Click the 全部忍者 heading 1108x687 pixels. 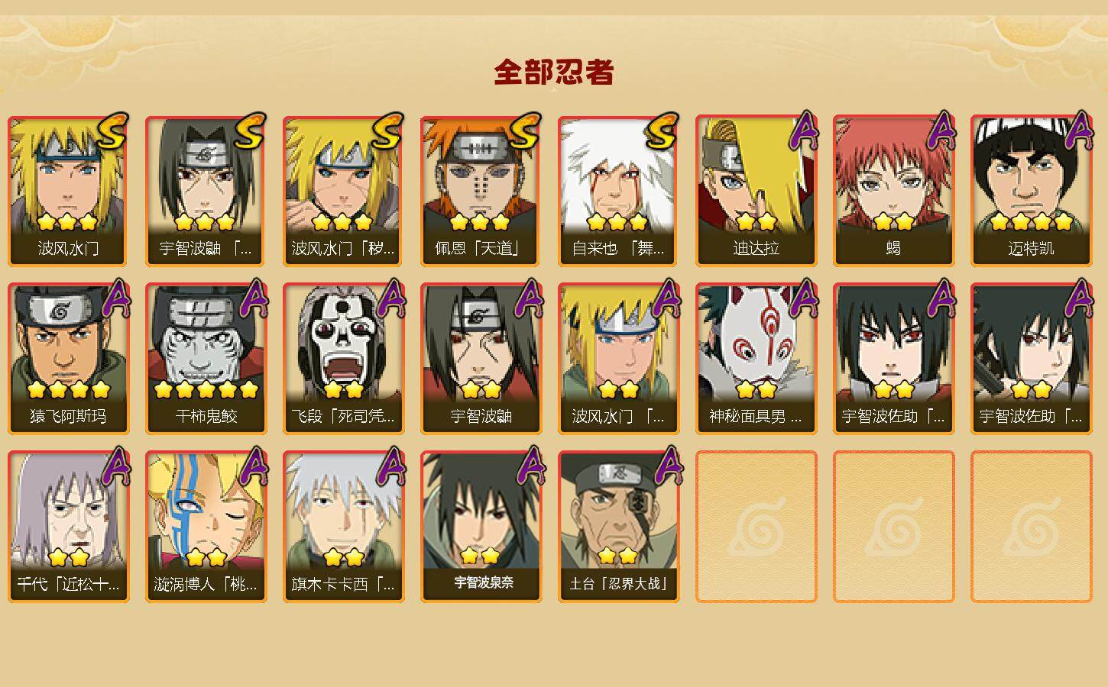554,72
